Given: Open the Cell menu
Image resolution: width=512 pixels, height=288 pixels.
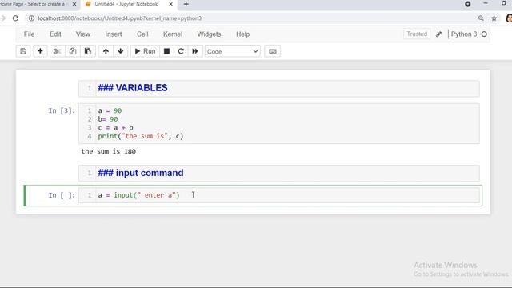Looking at the screenshot, I should coord(142,34).
